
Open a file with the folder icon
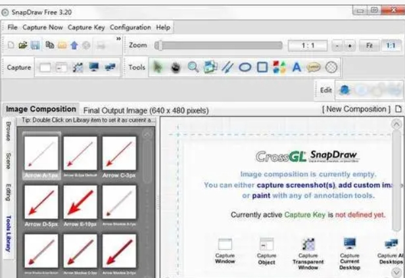(x=23, y=45)
